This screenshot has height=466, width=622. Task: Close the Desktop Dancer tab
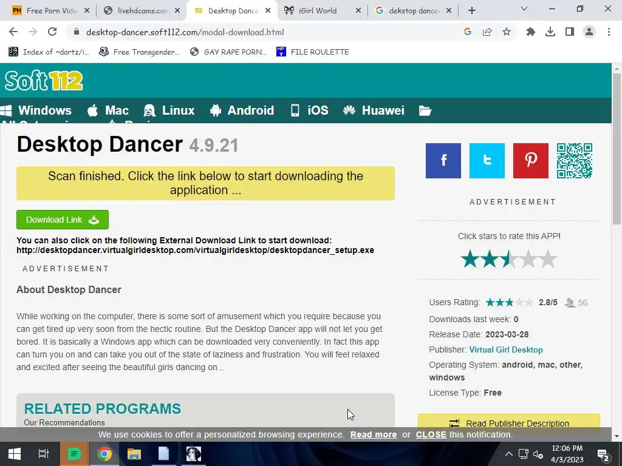click(x=268, y=11)
